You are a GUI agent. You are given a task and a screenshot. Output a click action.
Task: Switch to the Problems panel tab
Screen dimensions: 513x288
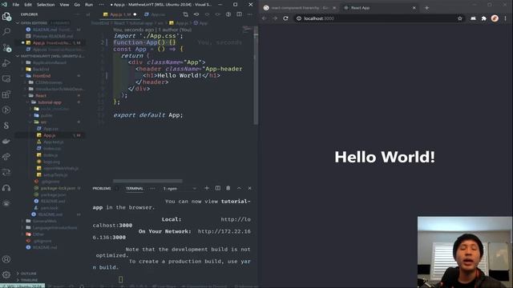pyautogui.click(x=102, y=189)
